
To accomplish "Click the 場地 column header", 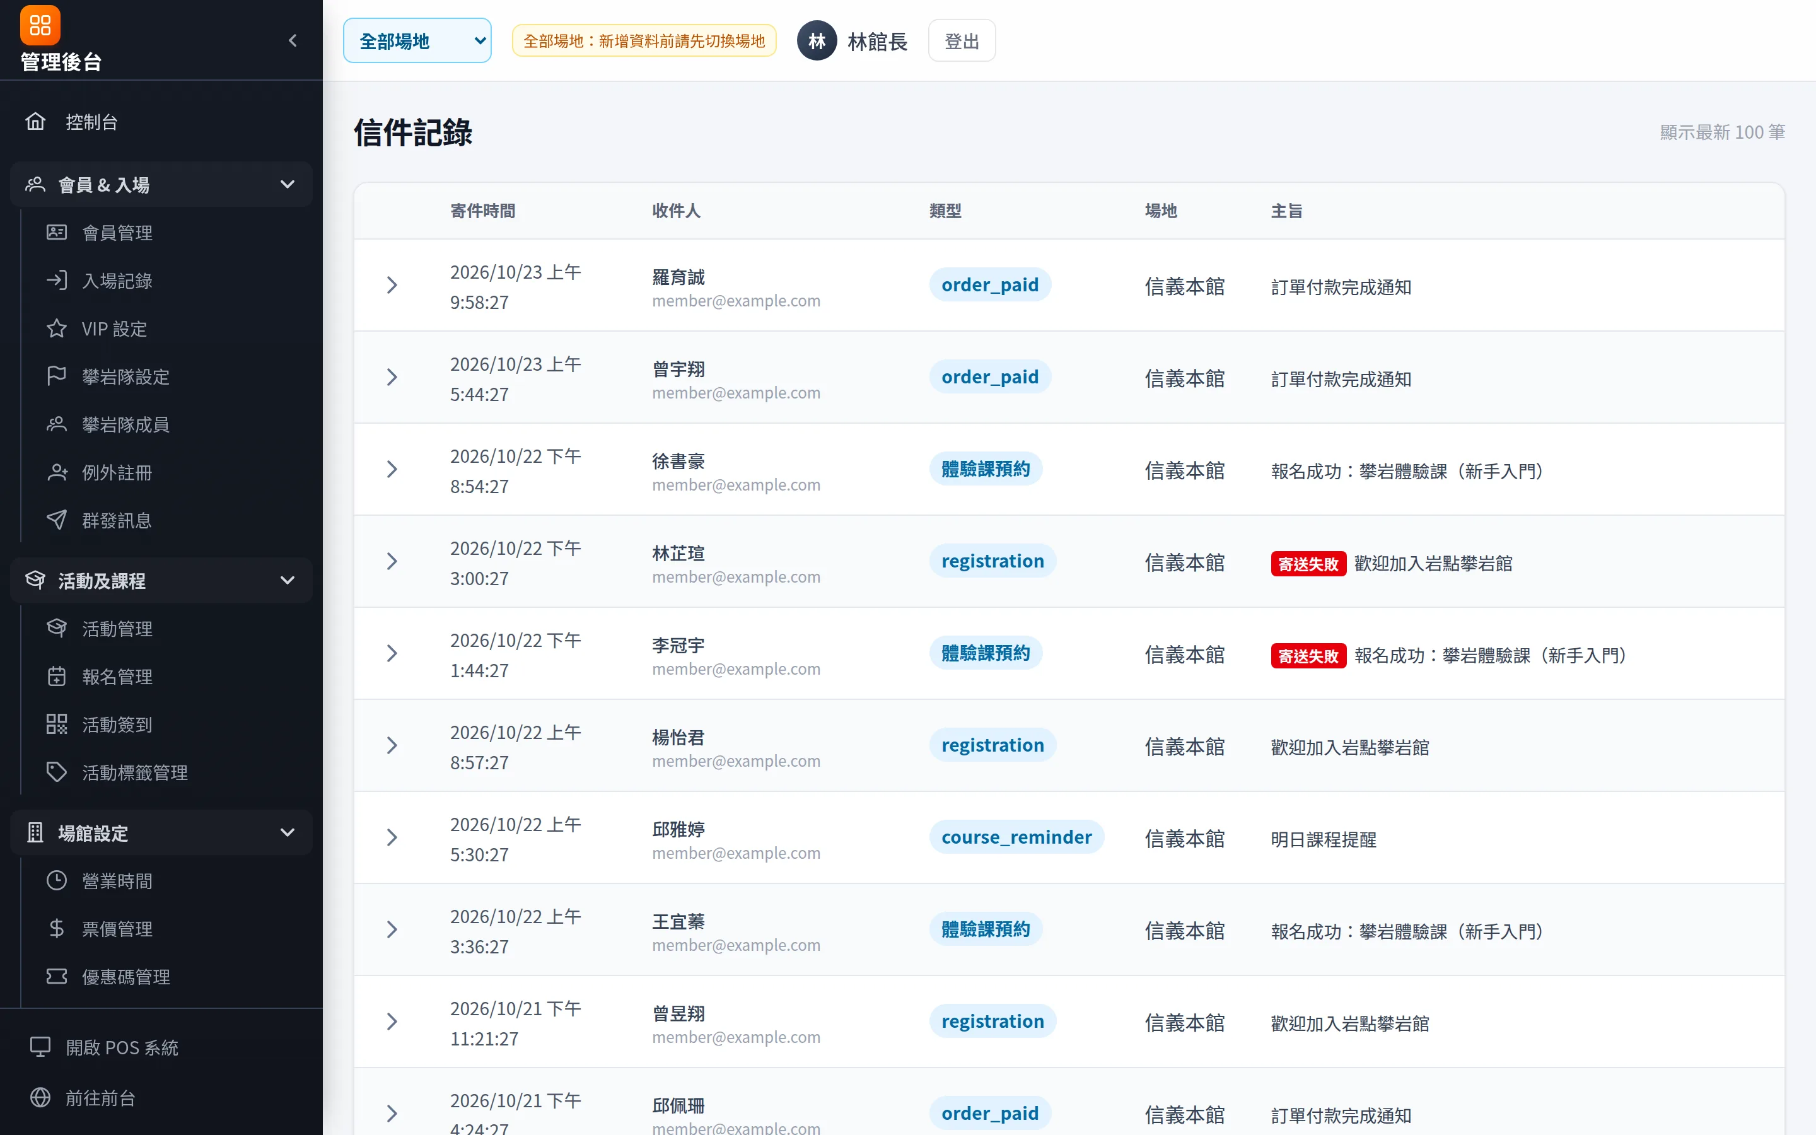I will 1161,211.
